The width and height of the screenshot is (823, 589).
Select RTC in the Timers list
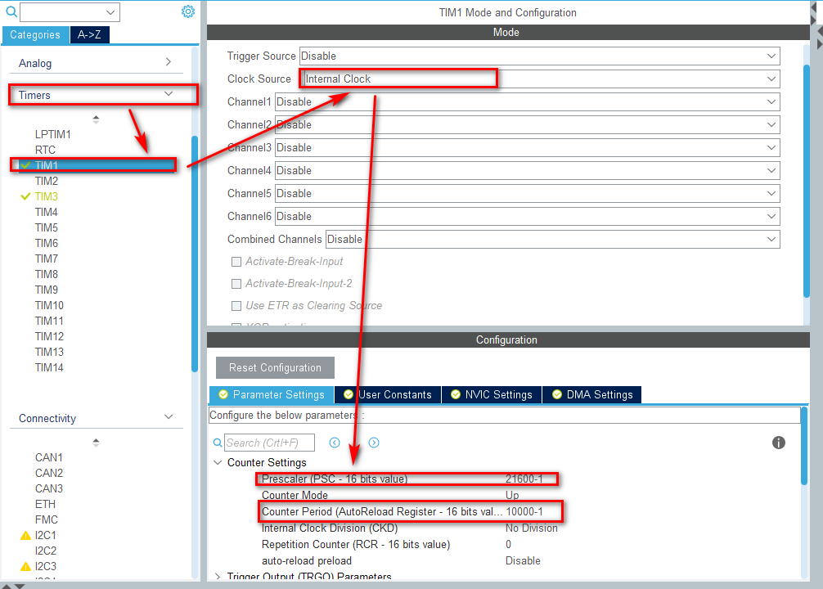45,151
